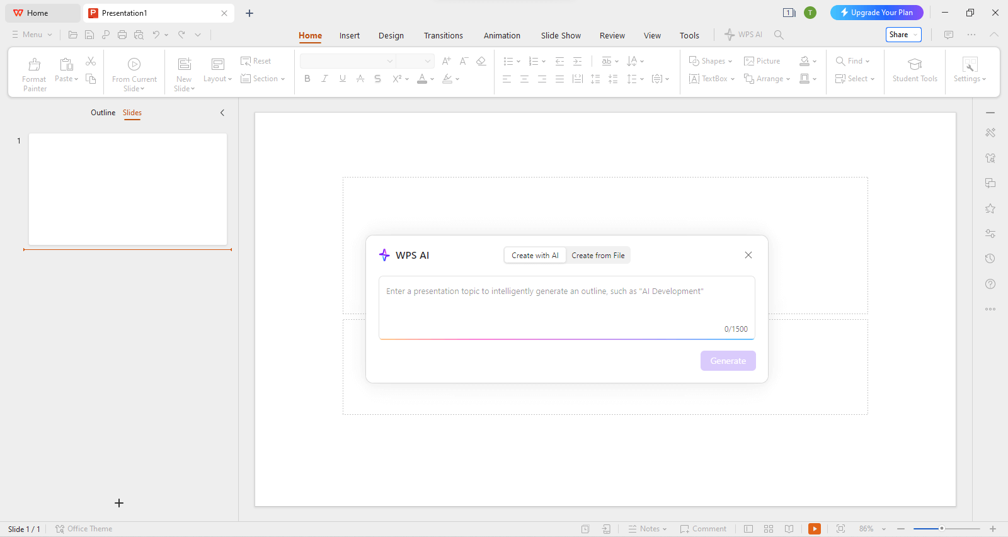This screenshot has height=537, width=1008.
Task: Open history clock icon in right sidebar
Action: point(990,259)
